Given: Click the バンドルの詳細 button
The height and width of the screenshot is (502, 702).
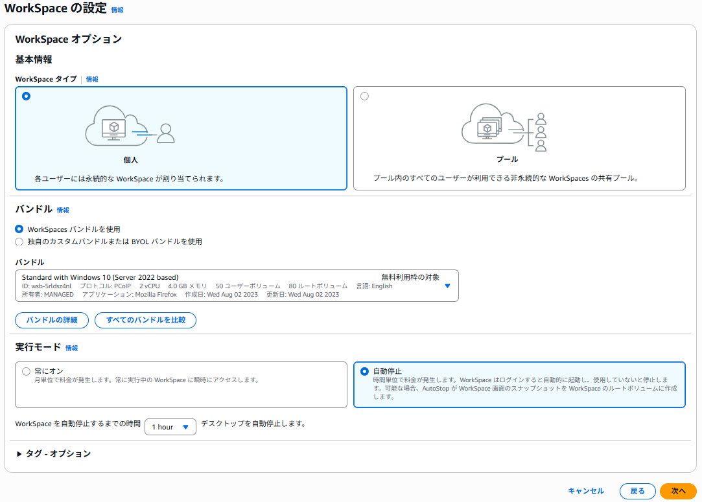Looking at the screenshot, I should [x=51, y=320].
